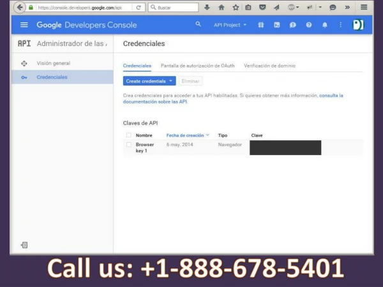Open the API Project dropdown
The width and height of the screenshot is (383, 287).
pyautogui.click(x=230, y=25)
